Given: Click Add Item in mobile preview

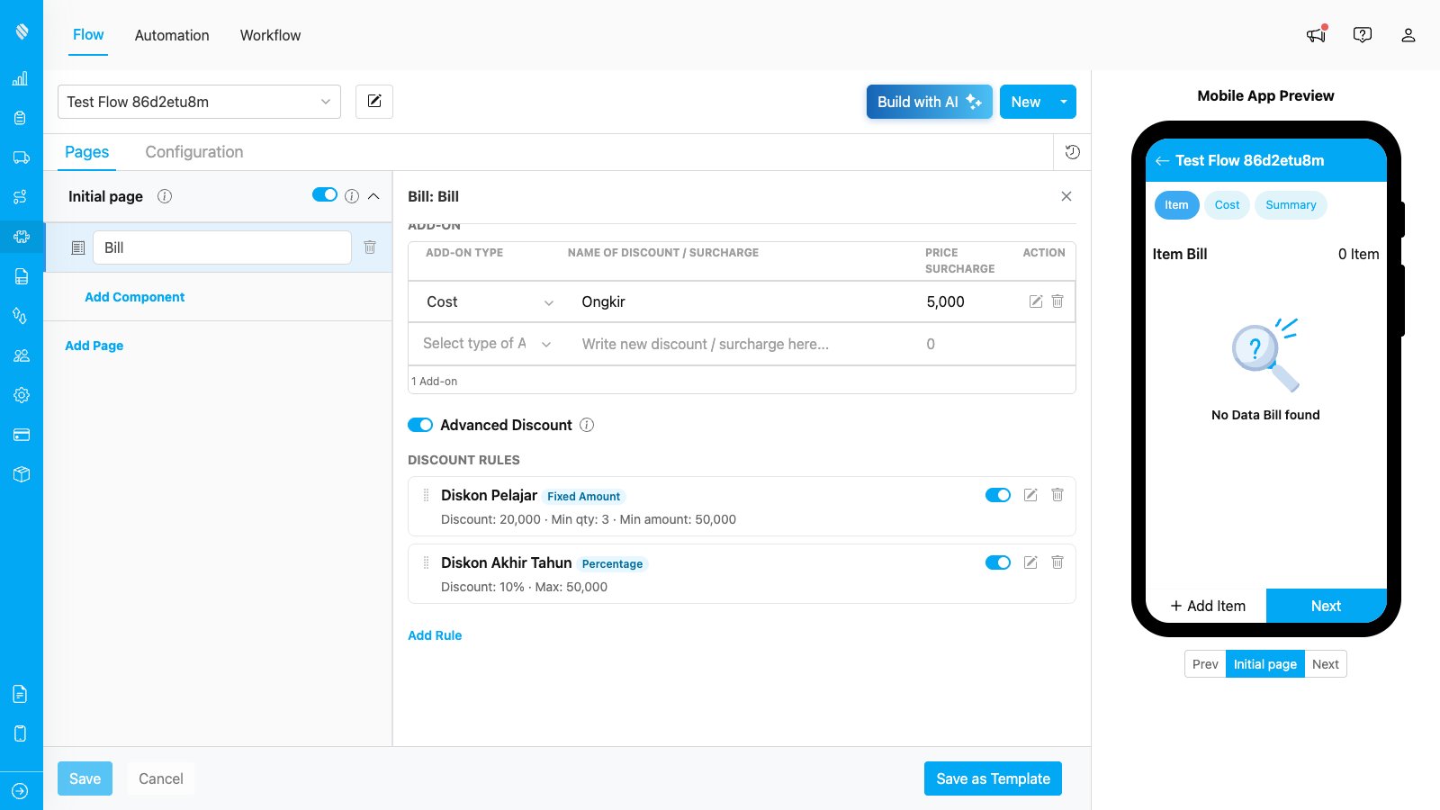Looking at the screenshot, I should (1207, 606).
